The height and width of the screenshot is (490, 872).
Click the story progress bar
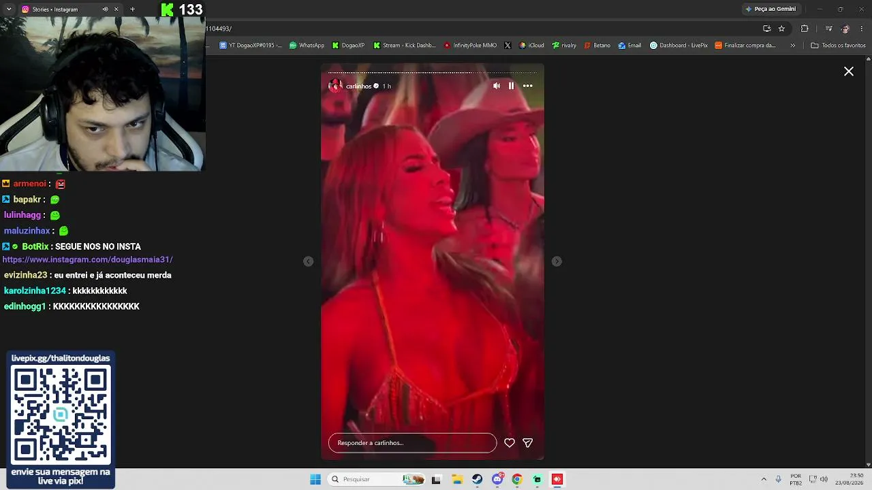[433, 72]
